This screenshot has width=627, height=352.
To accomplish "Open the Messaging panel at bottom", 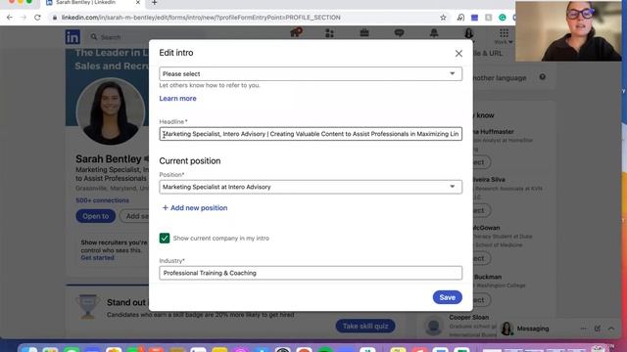I will point(533,329).
